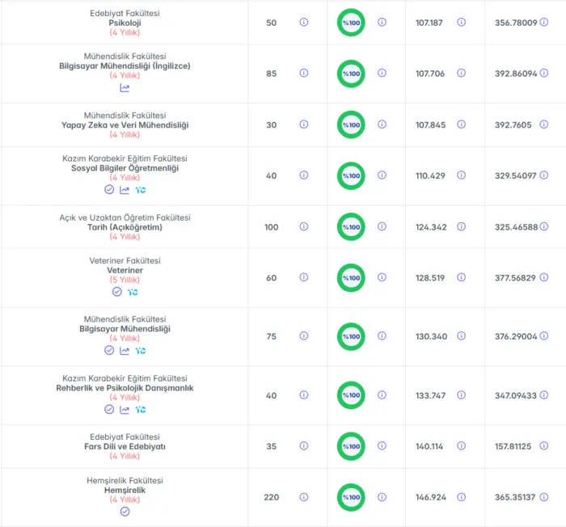Click the %100 occupancy ring for Tarih (Açıköğretim)

tap(351, 226)
